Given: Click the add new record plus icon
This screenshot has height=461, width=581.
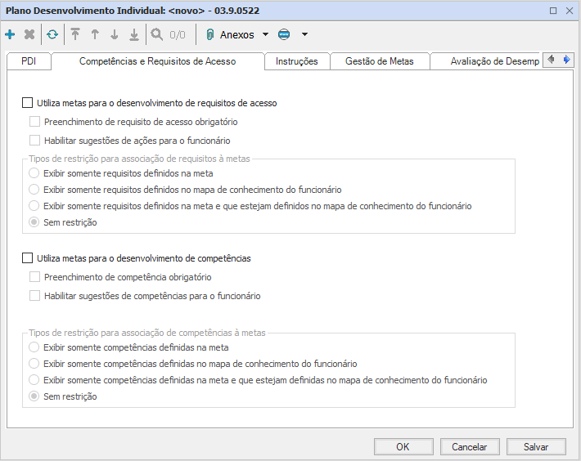Looking at the screenshot, I should click(x=10, y=35).
